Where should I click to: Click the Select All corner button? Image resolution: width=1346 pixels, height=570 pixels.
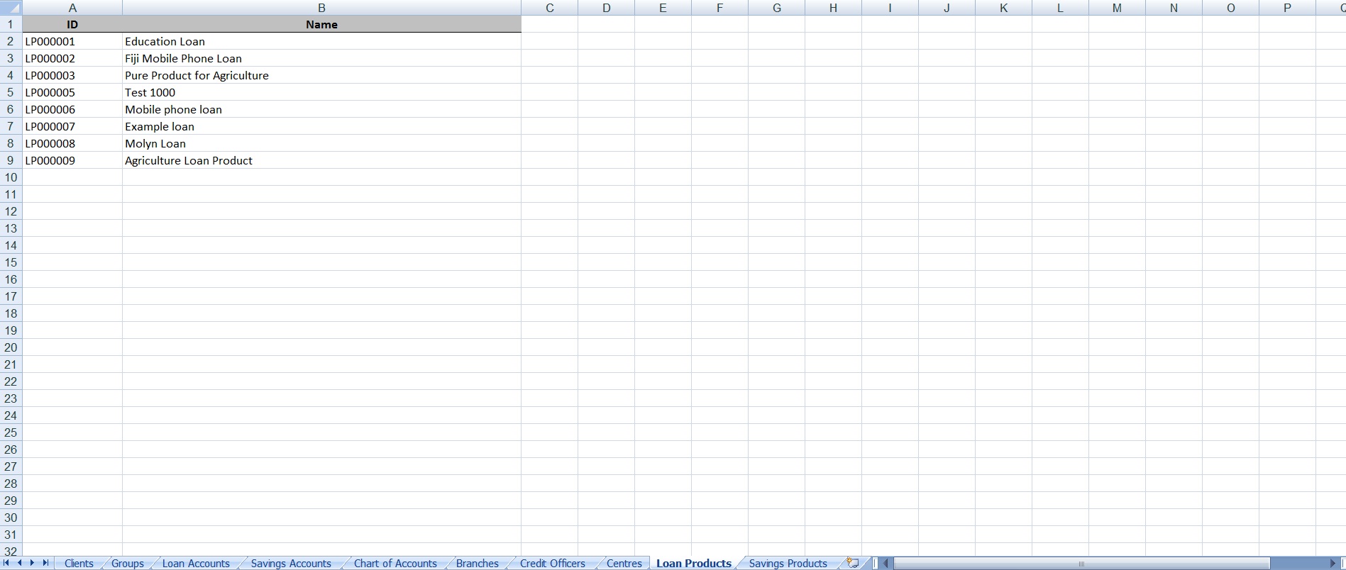pyautogui.click(x=11, y=8)
